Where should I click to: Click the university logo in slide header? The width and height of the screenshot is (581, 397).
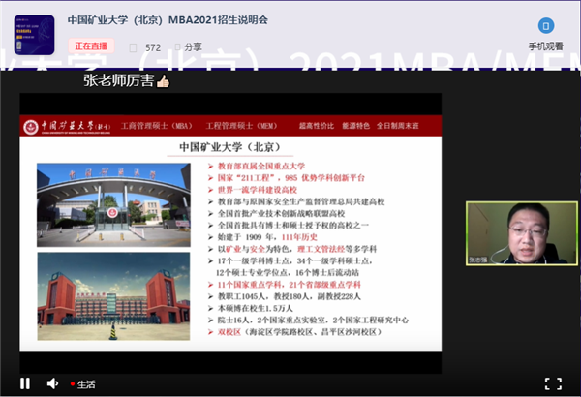(67, 127)
